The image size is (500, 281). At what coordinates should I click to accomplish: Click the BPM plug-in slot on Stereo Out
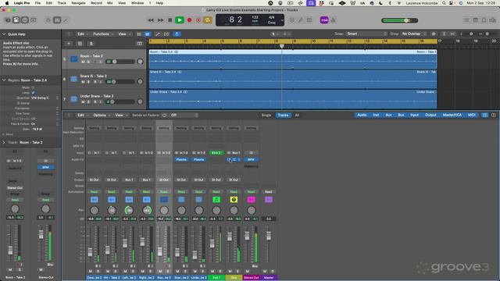coord(251,159)
